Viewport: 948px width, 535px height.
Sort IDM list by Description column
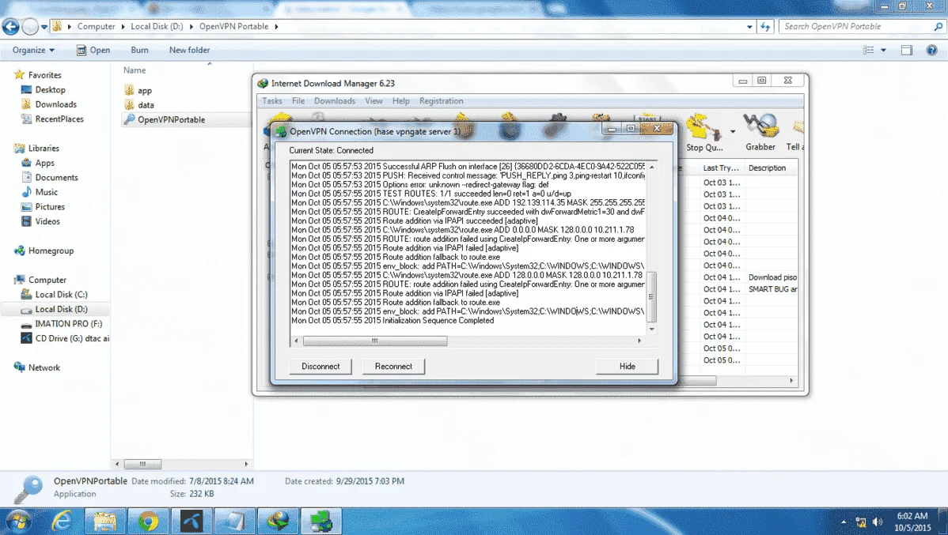[767, 168]
